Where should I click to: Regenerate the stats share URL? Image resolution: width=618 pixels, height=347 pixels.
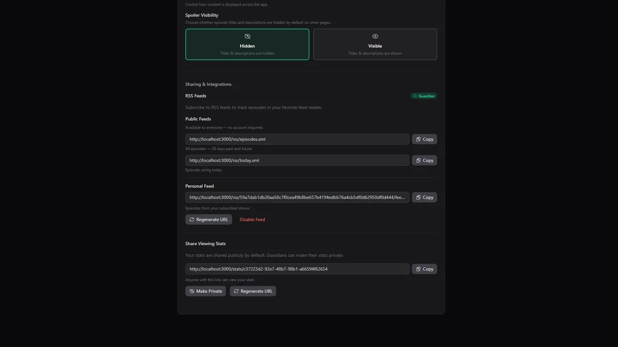pyautogui.click(x=253, y=290)
